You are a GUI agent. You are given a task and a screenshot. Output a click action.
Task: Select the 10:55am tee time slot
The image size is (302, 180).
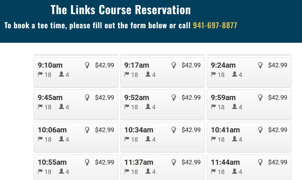(x=76, y=167)
